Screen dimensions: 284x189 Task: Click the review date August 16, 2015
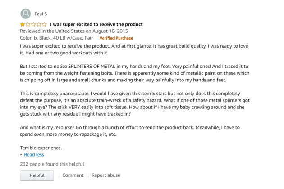point(110,31)
